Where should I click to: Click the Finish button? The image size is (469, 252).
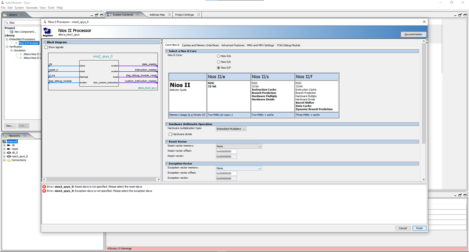click(x=419, y=228)
